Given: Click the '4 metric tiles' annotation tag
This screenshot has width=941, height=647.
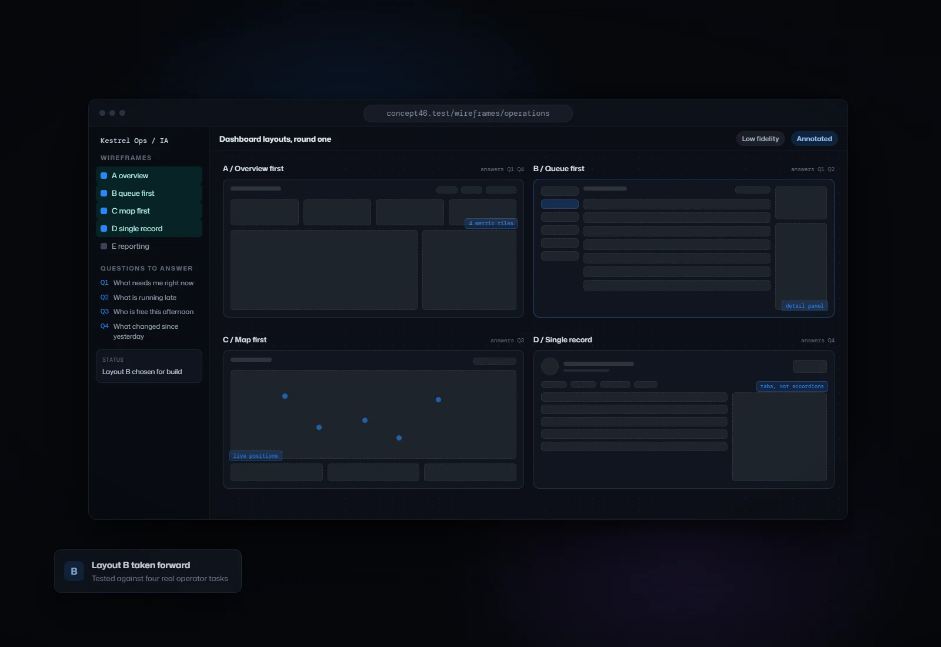Looking at the screenshot, I should click(x=491, y=224).
